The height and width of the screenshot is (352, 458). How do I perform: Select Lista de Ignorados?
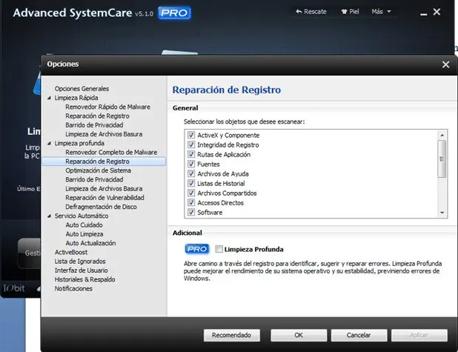[x=80, y=261]
